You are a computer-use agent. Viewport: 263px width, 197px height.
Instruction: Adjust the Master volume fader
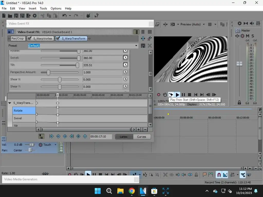pos(239,64)
